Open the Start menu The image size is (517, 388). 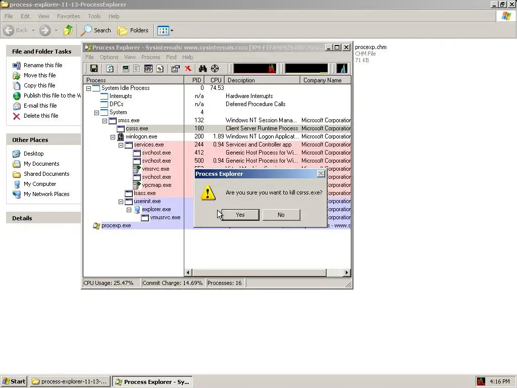[x=14, y=381]
